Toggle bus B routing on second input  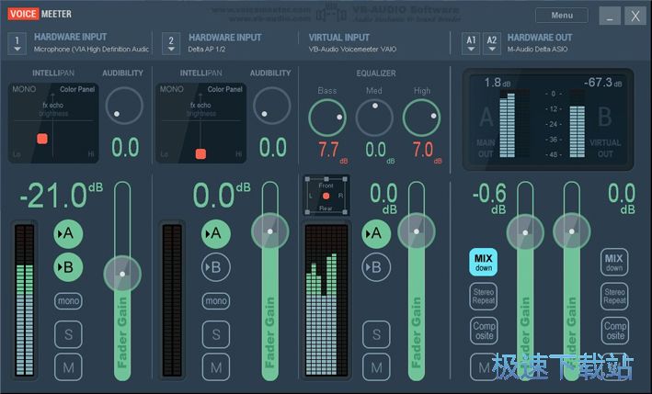click(215, 267)
